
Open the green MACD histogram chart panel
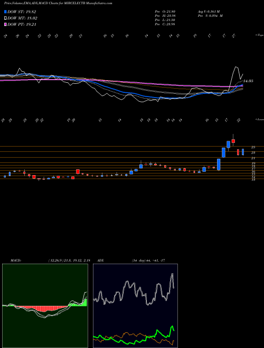[x=45, y=306]
